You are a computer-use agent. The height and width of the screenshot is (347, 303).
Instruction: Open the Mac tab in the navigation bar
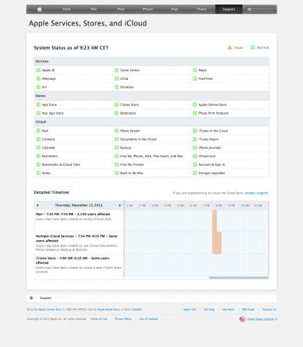[94, 9]
